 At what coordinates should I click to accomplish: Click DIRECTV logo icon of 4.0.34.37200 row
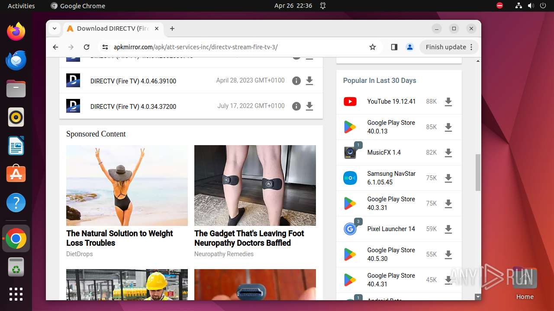click(73, 106)
